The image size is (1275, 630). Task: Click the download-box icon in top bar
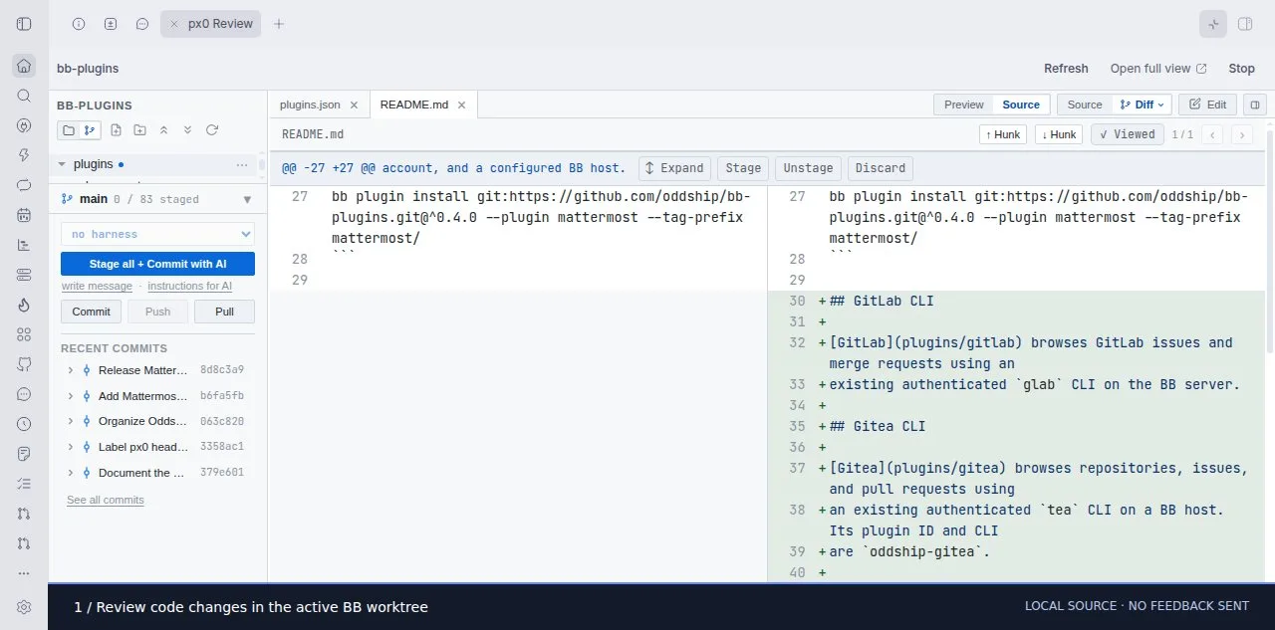[x=111, y=24]
